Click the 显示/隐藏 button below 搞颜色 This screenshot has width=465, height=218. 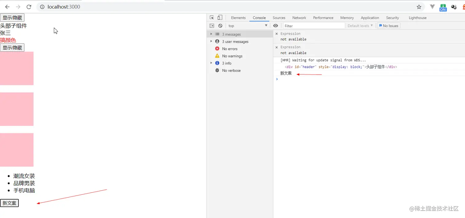click(12, 48)
